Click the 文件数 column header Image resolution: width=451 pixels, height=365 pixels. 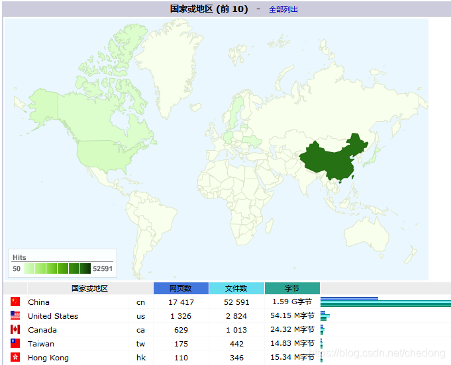coord(236,288)
